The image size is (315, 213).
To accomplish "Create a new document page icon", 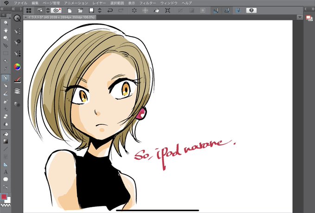I will pos(69,11).
